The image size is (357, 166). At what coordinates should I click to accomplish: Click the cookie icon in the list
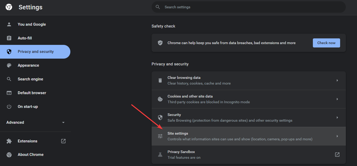pyautogui.click(x=160, y=99)
